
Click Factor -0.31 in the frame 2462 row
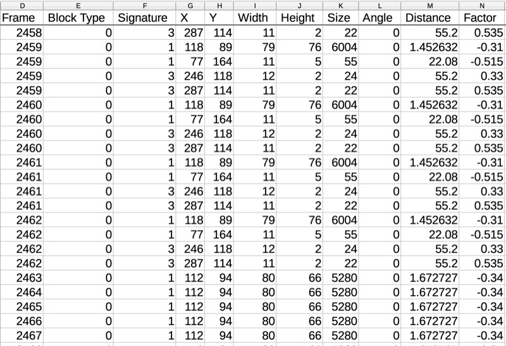click(x=482, y=220)
